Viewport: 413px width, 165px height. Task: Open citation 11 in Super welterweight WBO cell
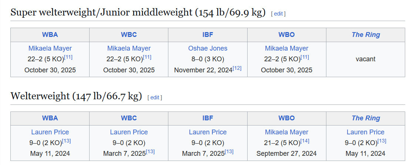coord(305,57)
